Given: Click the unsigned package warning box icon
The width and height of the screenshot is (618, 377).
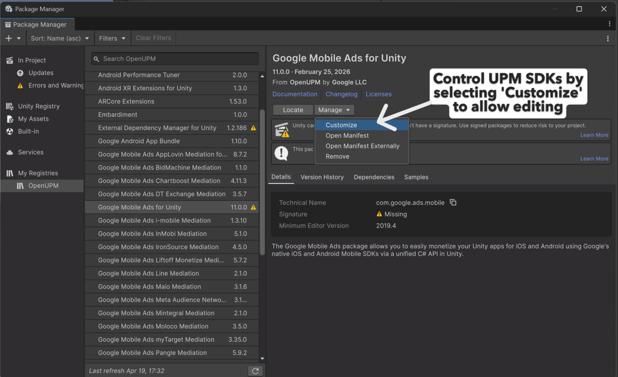Looking at the screenshot, I should click(282, 129).
